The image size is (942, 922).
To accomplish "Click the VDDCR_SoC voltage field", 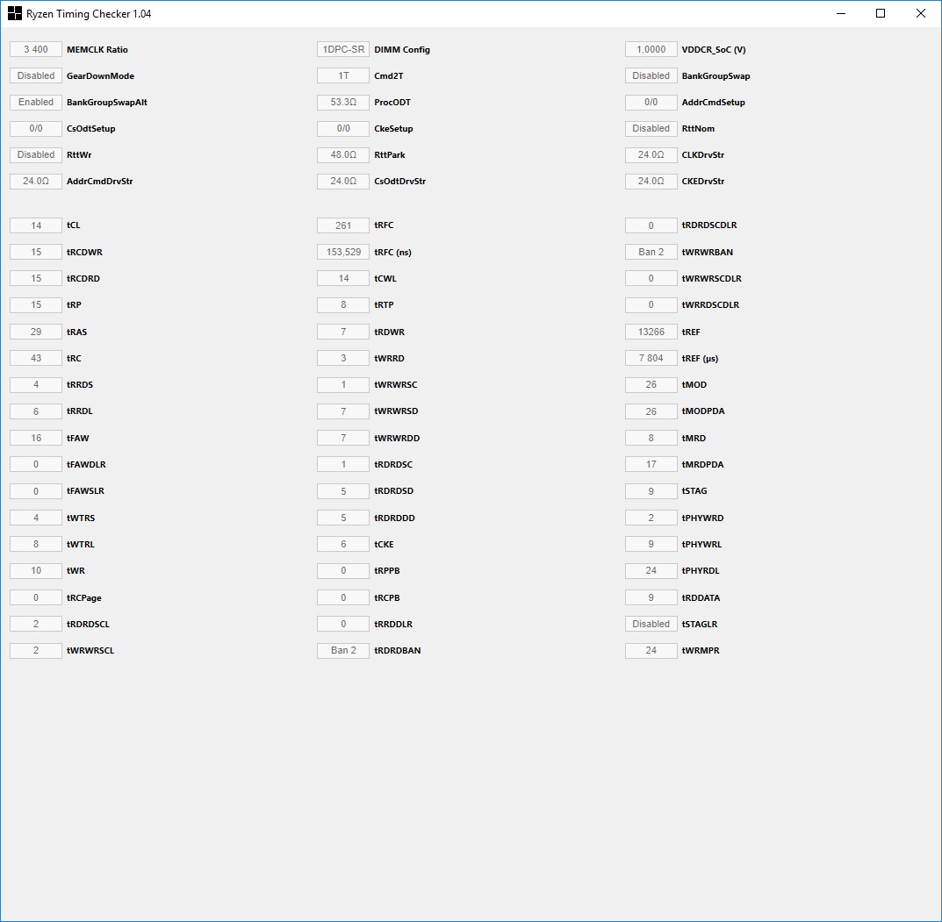I will (x=651, y=49).
